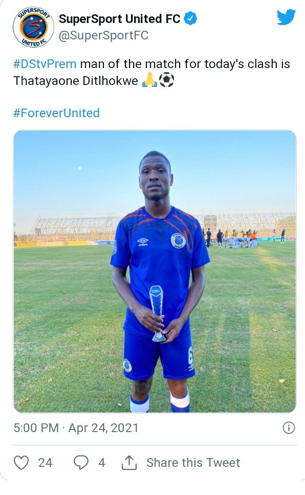The height and width of the screenshot is (495, 305).
Task: Click the Twitter bird logo
Action: click(x=286, y=17)
